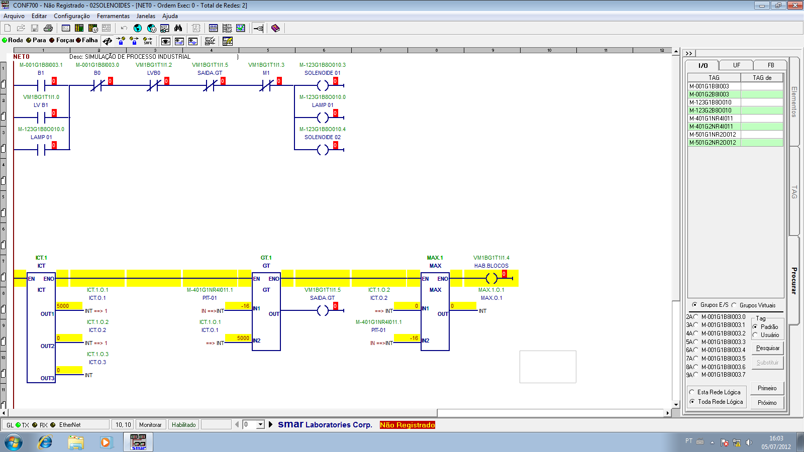Screen dimensions: 804x452
Task: Open Internet Explorer from the taskbar
Action: click(x=45, y=442)
